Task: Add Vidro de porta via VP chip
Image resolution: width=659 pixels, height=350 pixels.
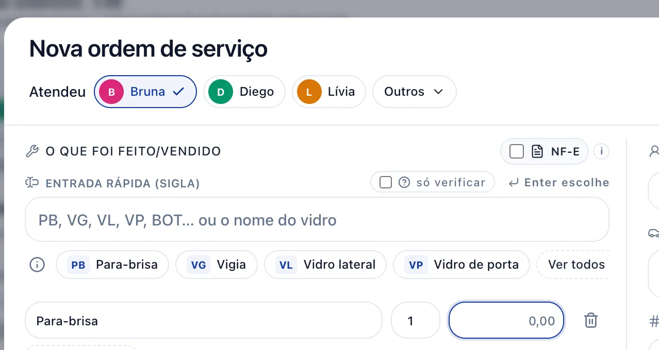Action: (462, 265)
